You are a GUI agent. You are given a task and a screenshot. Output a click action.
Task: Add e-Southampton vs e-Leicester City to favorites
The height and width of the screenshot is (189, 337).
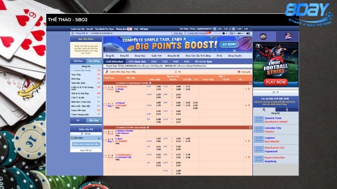(105, 156)
